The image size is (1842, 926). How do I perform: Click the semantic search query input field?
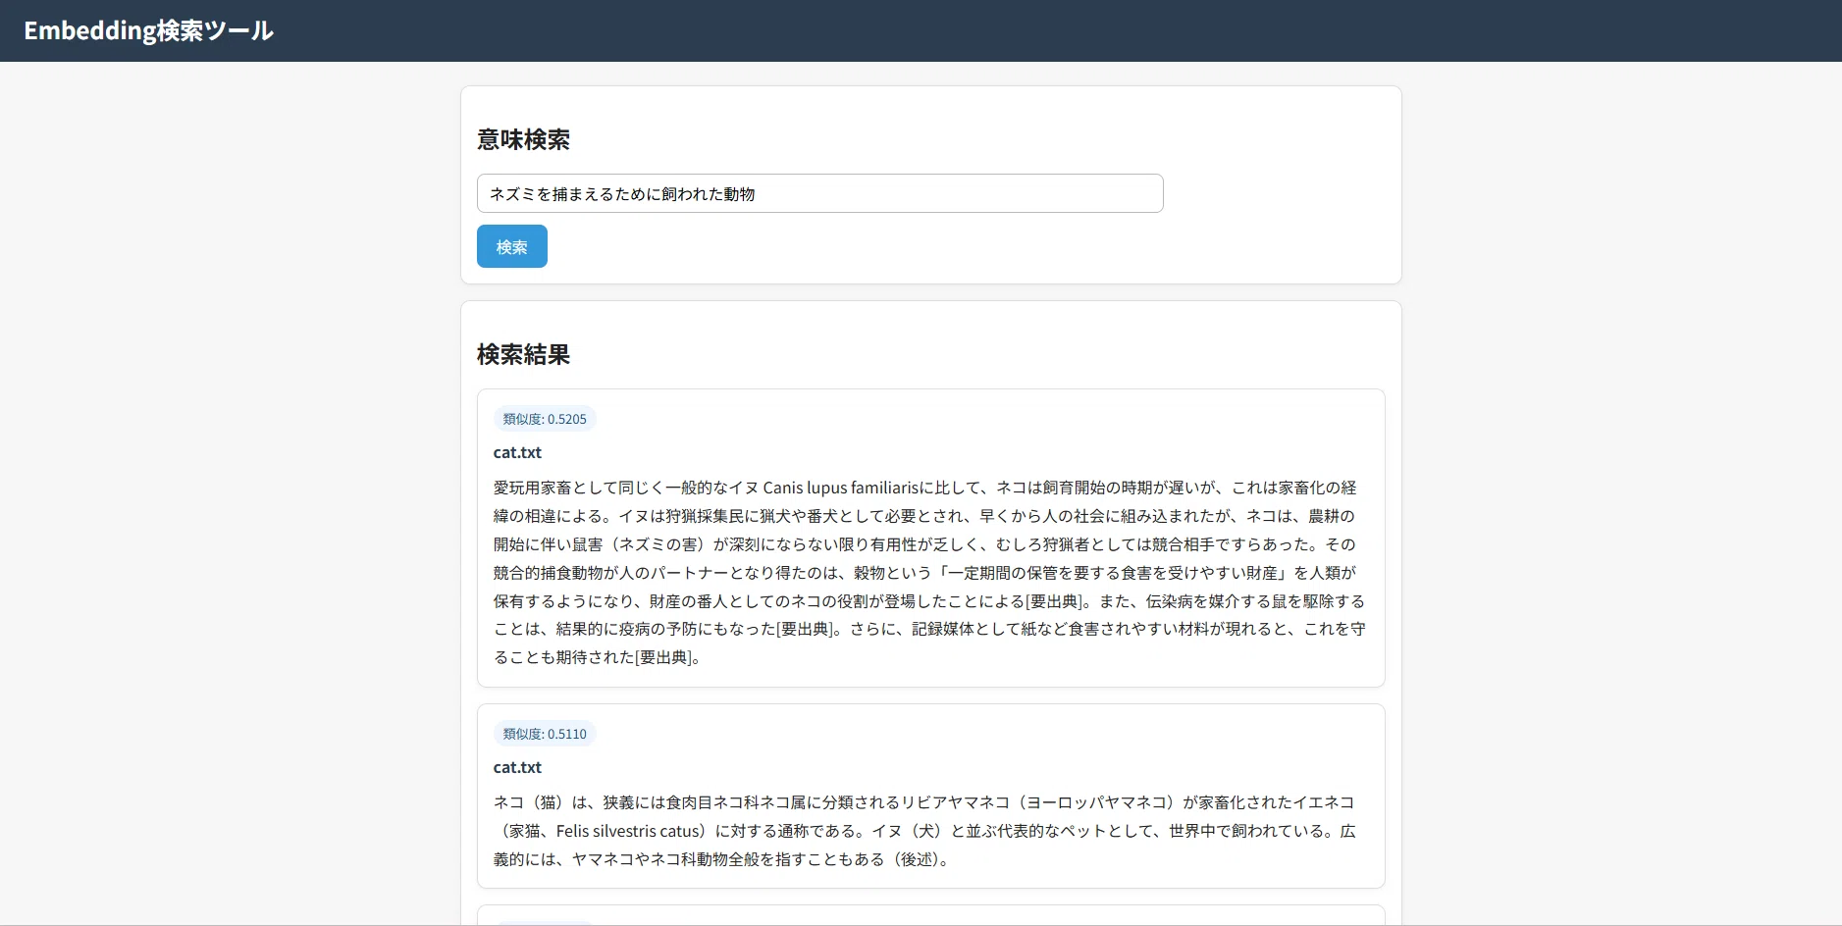point(819,193)
